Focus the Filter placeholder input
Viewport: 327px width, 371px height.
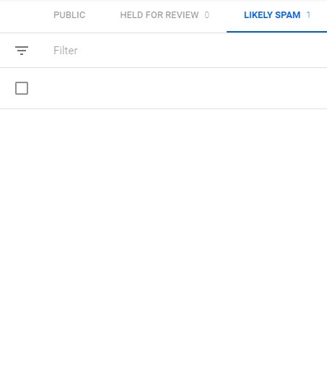[x=188, y=51]
